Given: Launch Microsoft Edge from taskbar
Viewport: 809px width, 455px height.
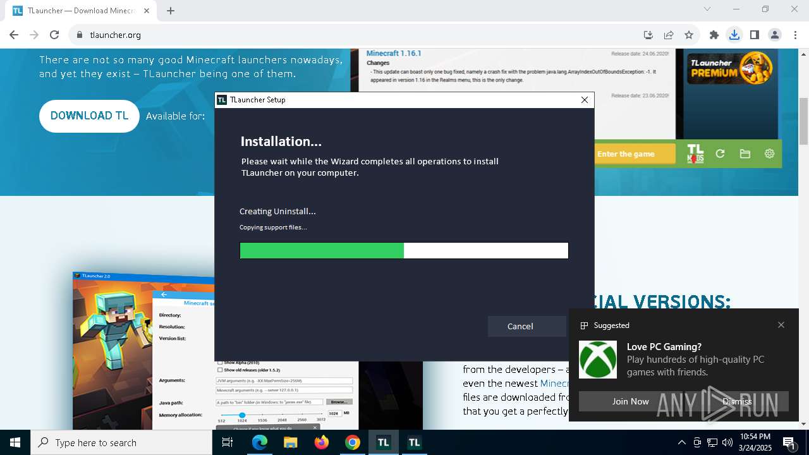Looking at the screenshot, I should tap(260, 442).
